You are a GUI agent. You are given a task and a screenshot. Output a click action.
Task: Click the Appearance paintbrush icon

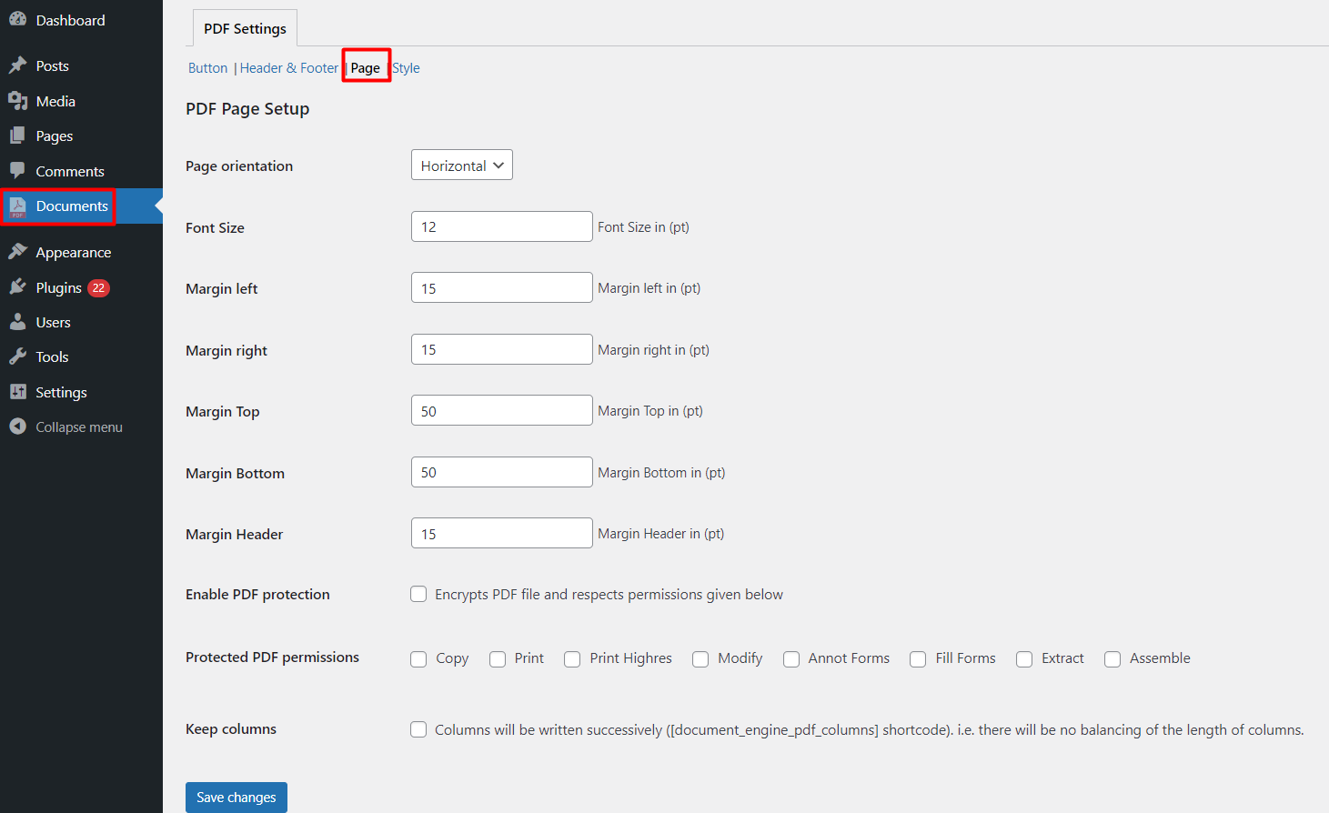click(x=17, y=252)
